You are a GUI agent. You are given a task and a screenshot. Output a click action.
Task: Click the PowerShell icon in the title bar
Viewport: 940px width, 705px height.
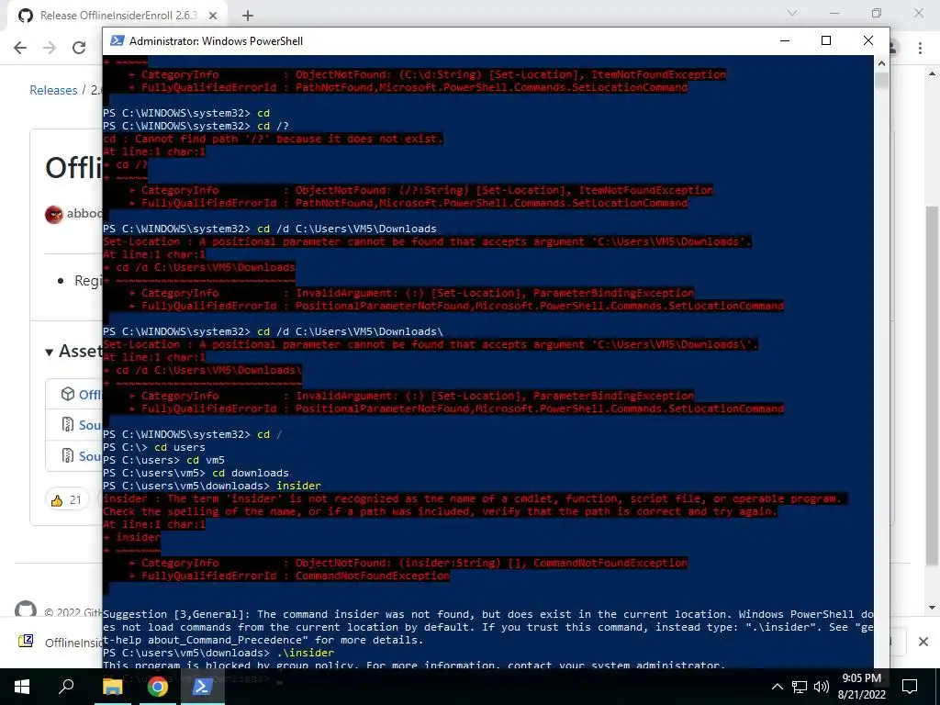coord(117,40)
